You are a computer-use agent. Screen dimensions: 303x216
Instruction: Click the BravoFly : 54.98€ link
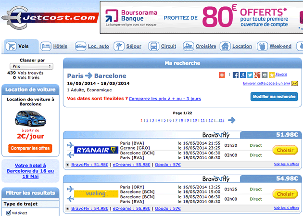pos(89,208)
